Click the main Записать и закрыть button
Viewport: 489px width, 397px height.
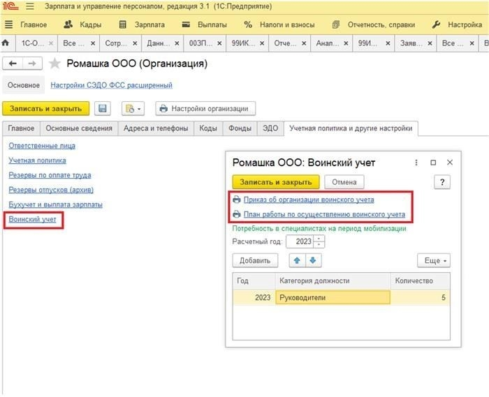click(x=45, y=109)
